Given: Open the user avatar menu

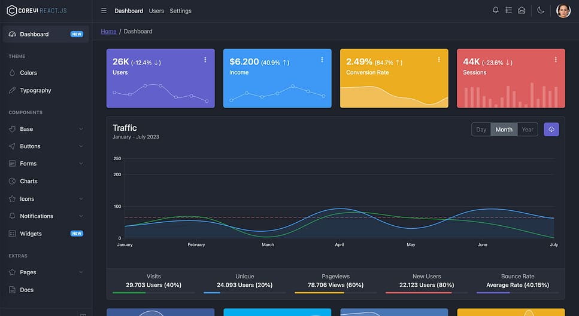Looking at the screenshot, I should (563, 11).
